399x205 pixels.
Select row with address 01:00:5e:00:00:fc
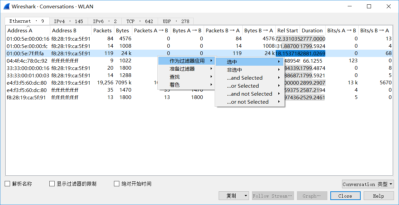199,46
